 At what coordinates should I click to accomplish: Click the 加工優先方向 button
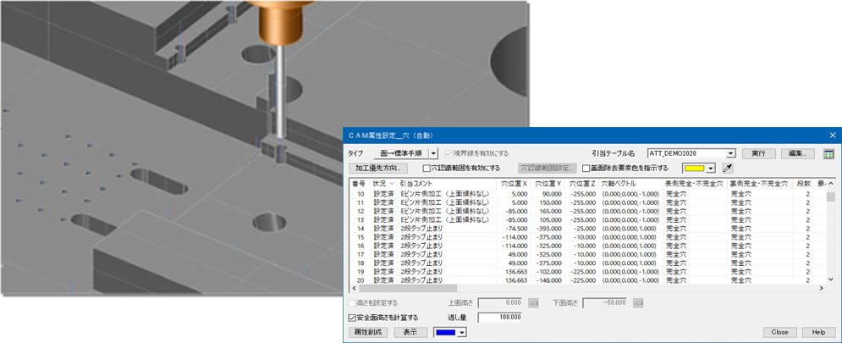tap(377, 169)
